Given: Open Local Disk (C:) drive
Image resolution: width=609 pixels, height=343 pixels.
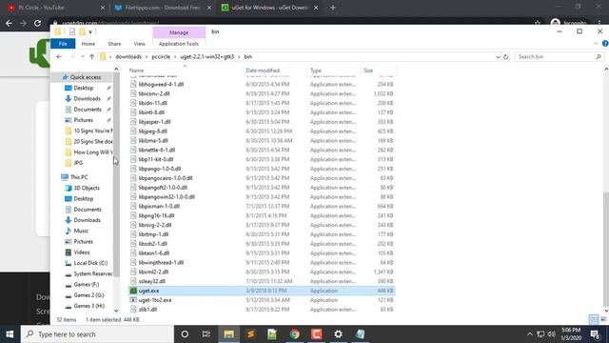Looking at the screenshot, I should (89, 263).
